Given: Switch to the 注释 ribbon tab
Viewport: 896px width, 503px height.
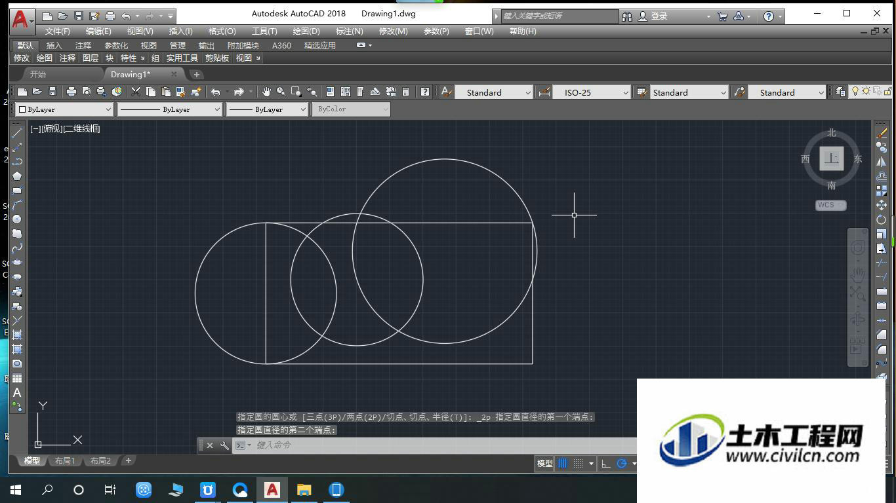Looking at the screenshot, I should 83,45.
